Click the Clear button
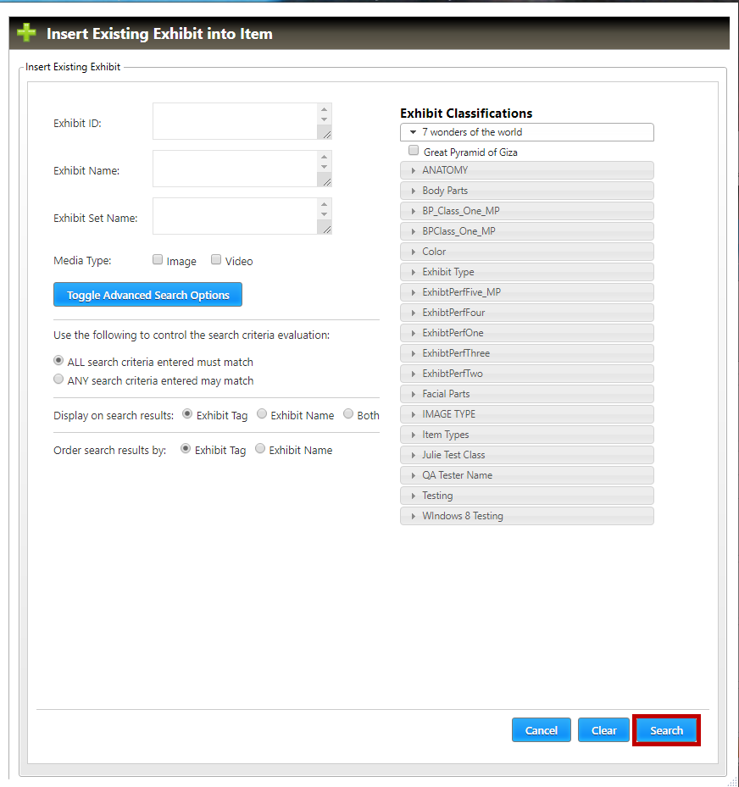 pos(603,730)
